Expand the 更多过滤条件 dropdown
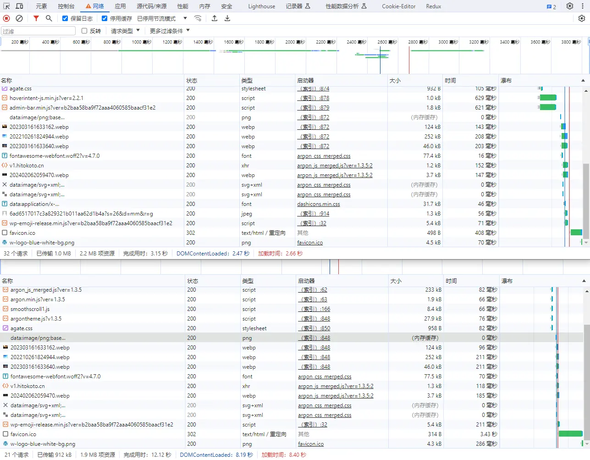This screenshot has width=590, height=460. pyautogui.click(x=170, y=31)
